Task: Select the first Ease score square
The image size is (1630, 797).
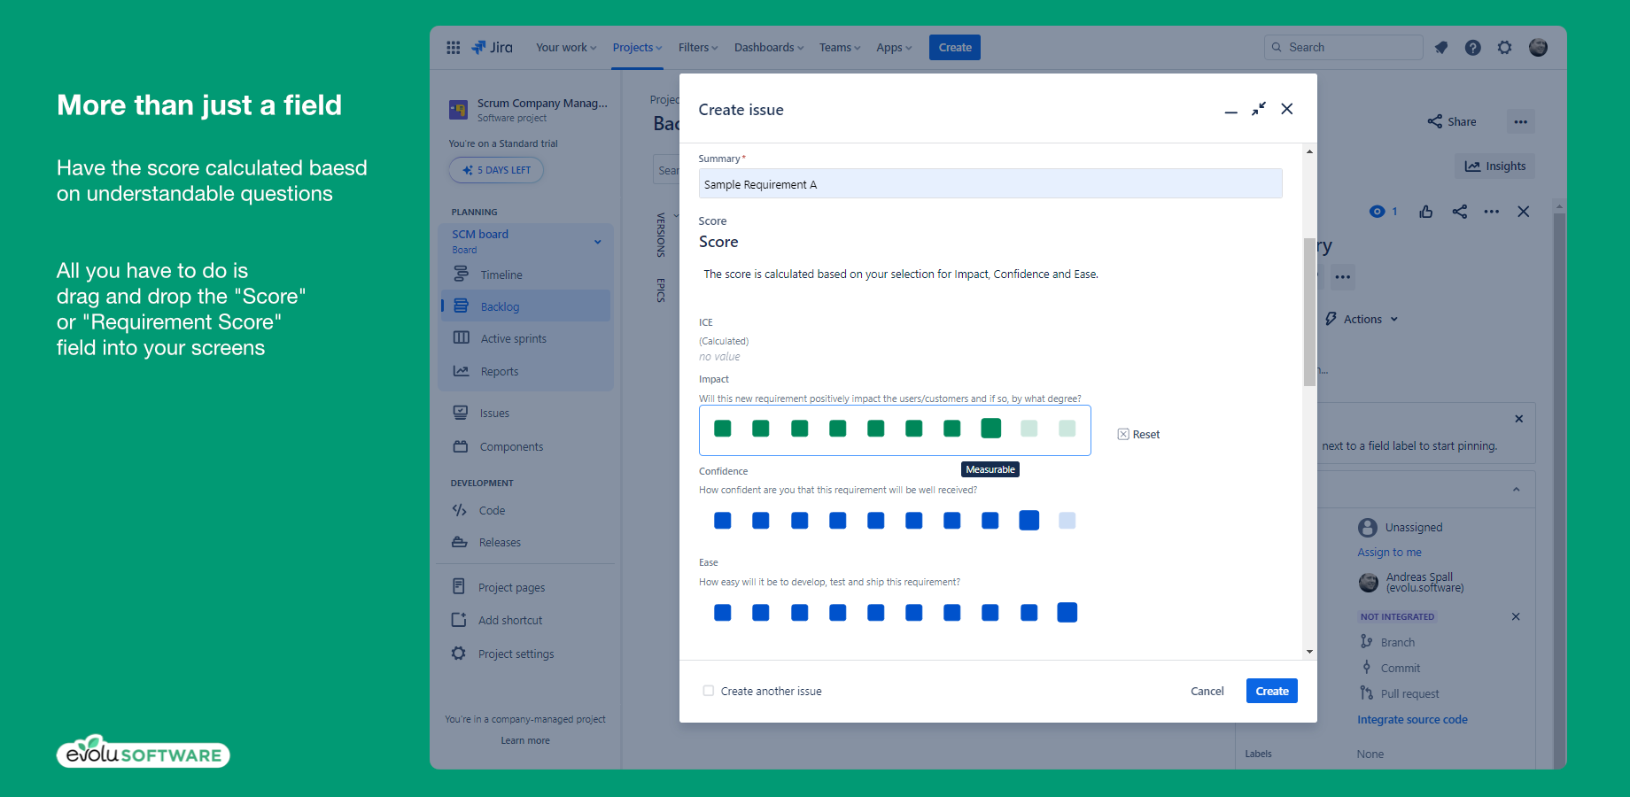Action: coord(723,613)
